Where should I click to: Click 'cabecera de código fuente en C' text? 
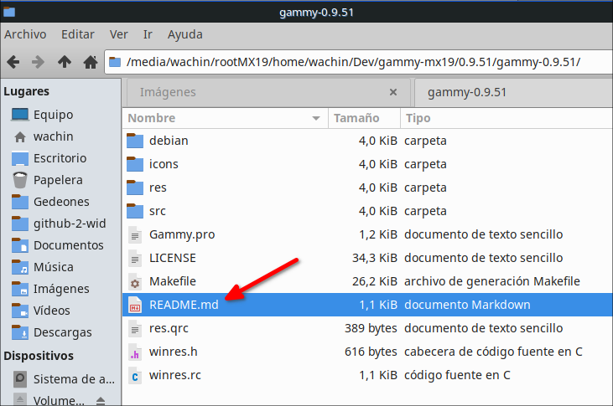coord(493,352)
